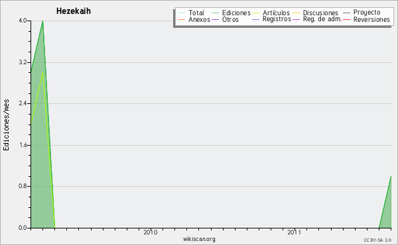Select the 'Registros' legend entry

(x=277, y=19)
